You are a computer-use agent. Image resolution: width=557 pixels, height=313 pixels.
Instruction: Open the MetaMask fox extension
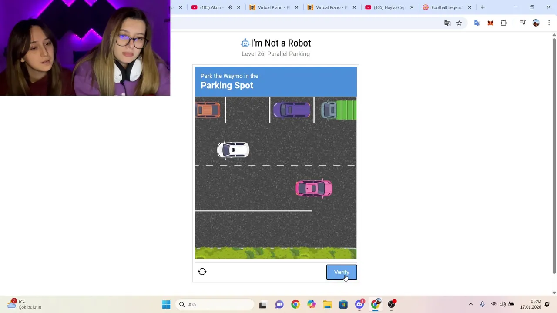click(x=490, y=23)
